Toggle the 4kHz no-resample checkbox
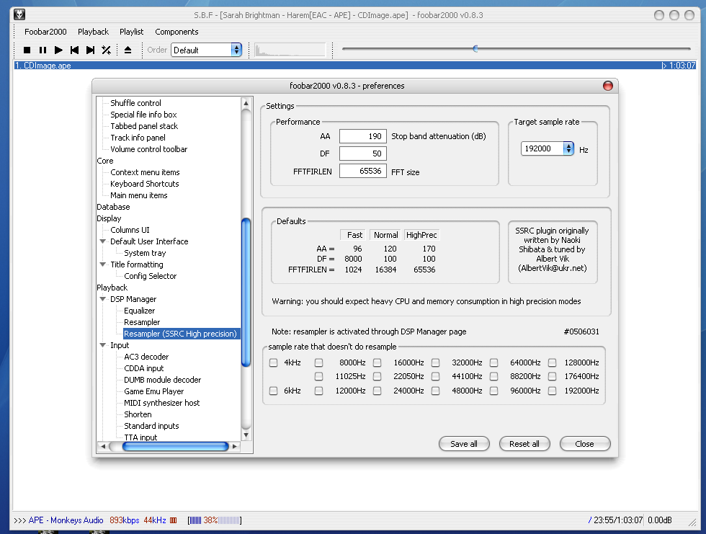Screen dimensions: 706x534 (x=273, y=363)
